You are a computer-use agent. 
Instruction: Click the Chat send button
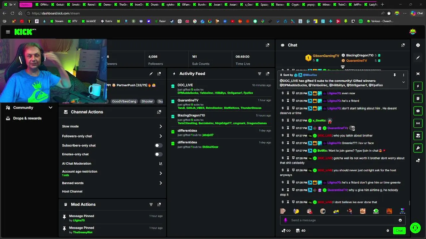399,231
